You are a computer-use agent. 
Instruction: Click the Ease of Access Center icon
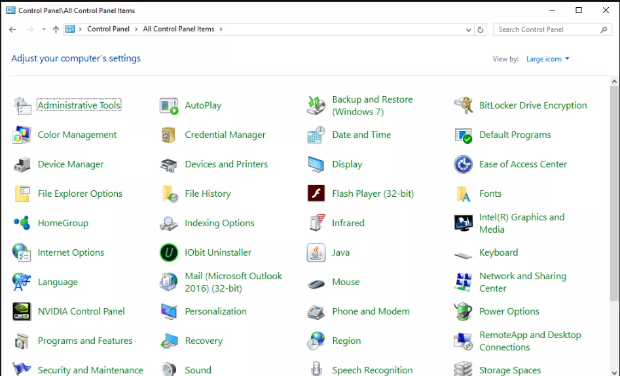(463, 164)
